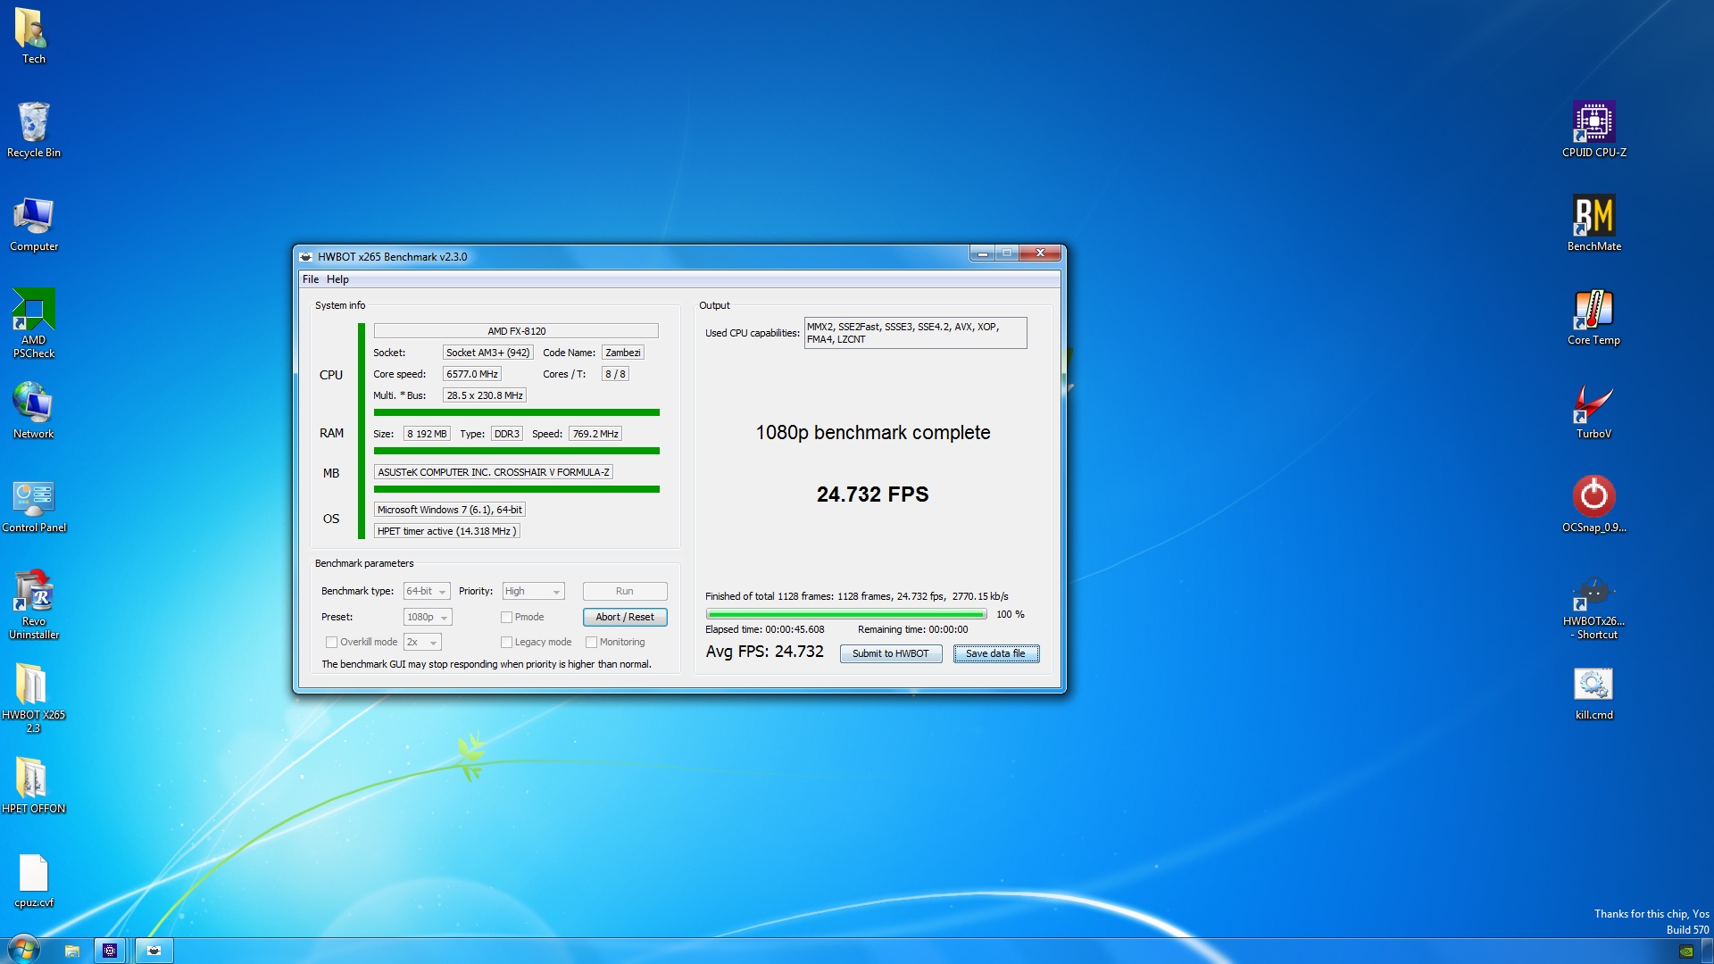Viewport: 1714px width, 964px height.
Task: Click the HWBOT x265 taskbar button
Action: pyautogui.click(x=154, y=951)
